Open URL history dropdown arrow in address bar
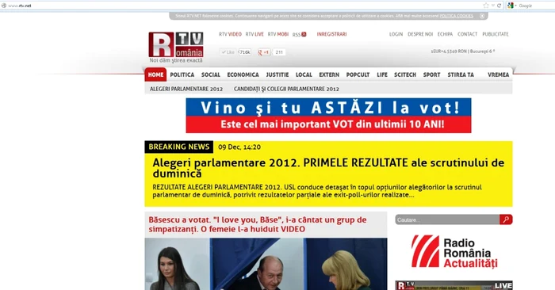 (492, 6)
